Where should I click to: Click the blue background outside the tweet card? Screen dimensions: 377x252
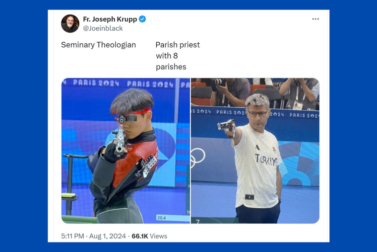tap(24, 126)
